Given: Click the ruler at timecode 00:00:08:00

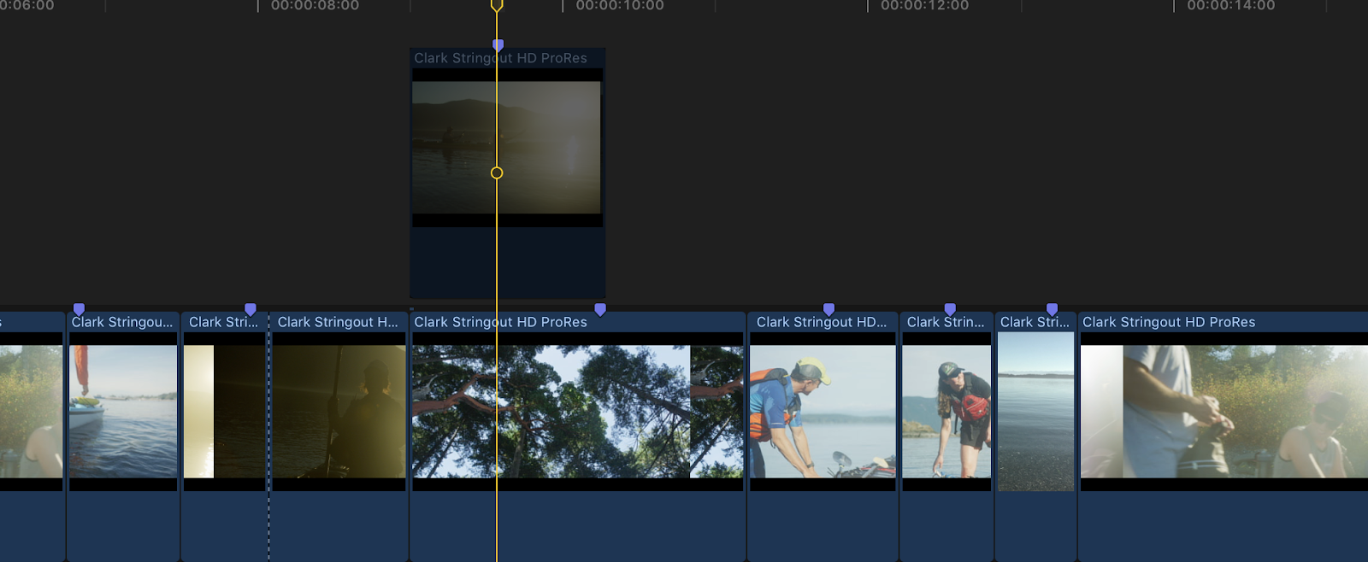Looking at the screenshot, I should pyautogui.click(x=258, y=6).
